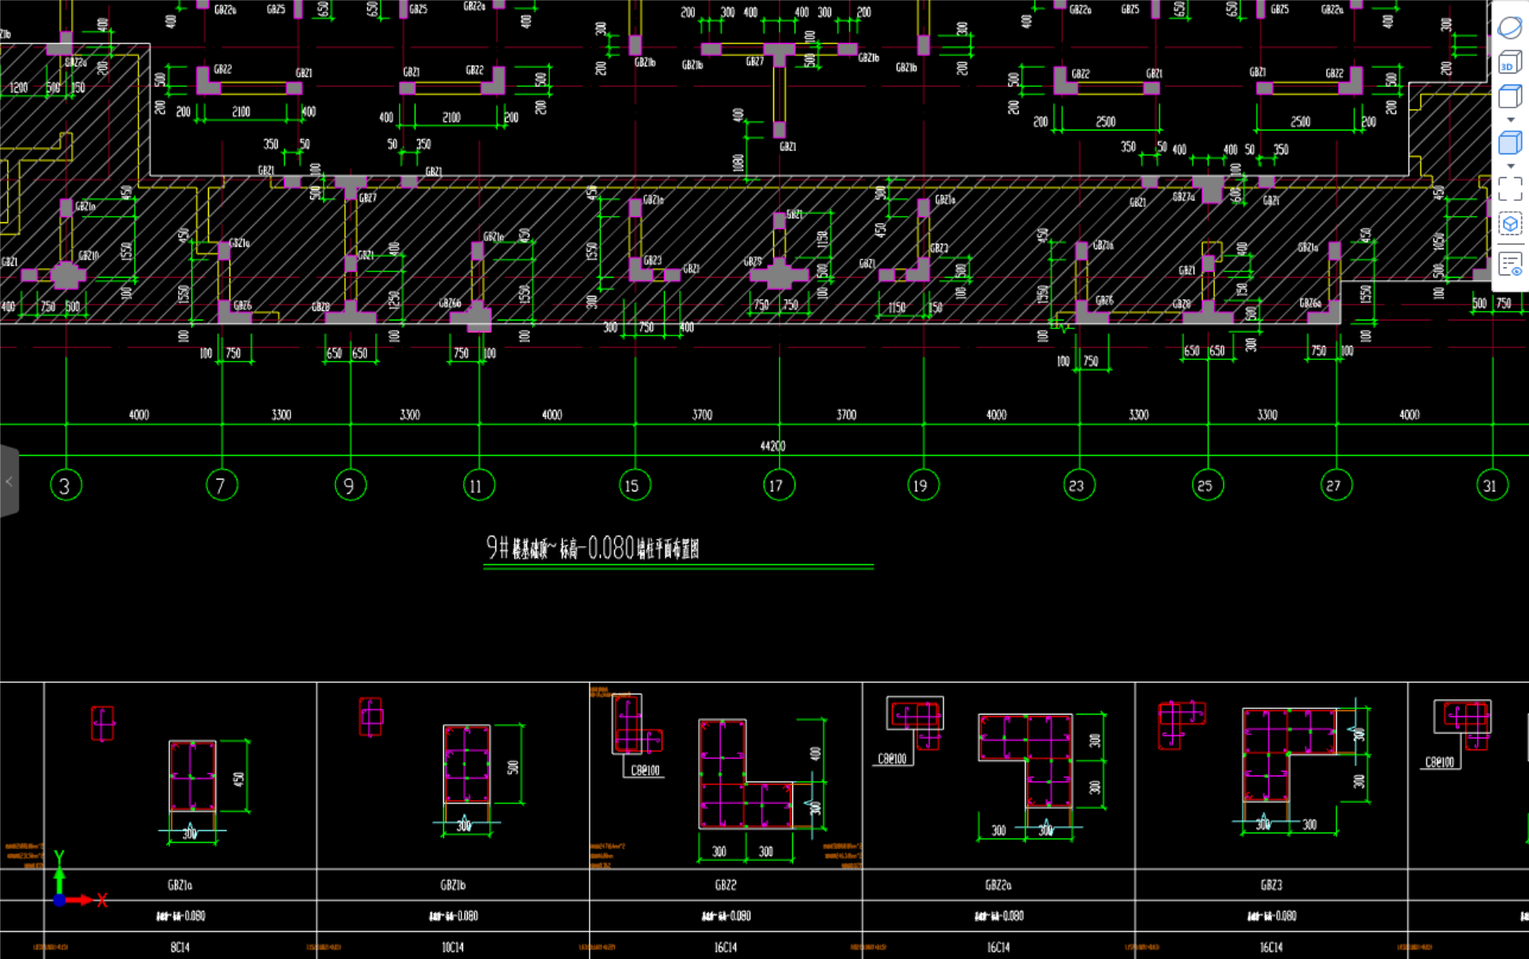Click the UCS X-Y axis indicator
This screenshot has width=1529, height=959.
pyautogui.click(x=78, y=881)
